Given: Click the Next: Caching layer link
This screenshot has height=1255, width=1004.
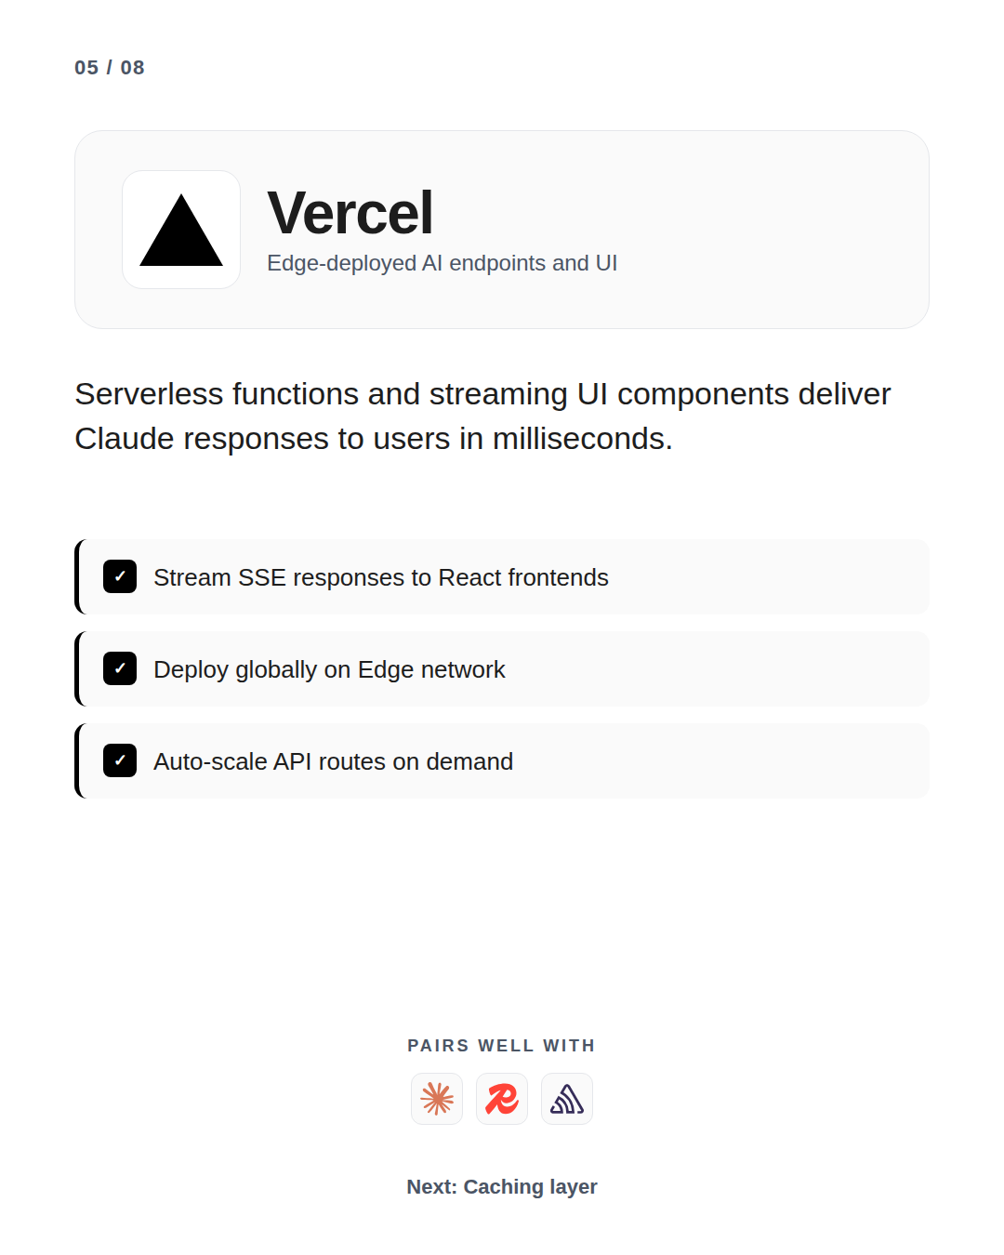Looking at the screenshot, I should coord(502,1187).
